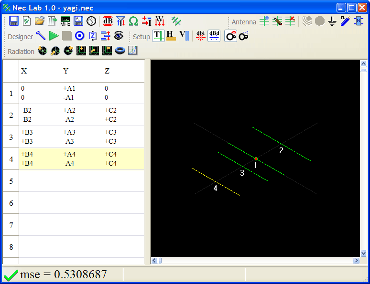Click wire 2 label in 3D view

pyautogui.click(x=281, y=150)
